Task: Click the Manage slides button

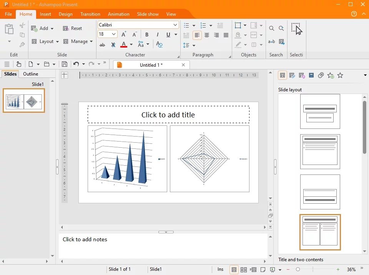Action: pos(79,41)
